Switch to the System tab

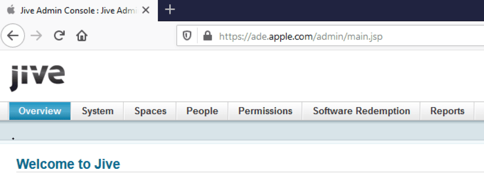pos(97,111)
